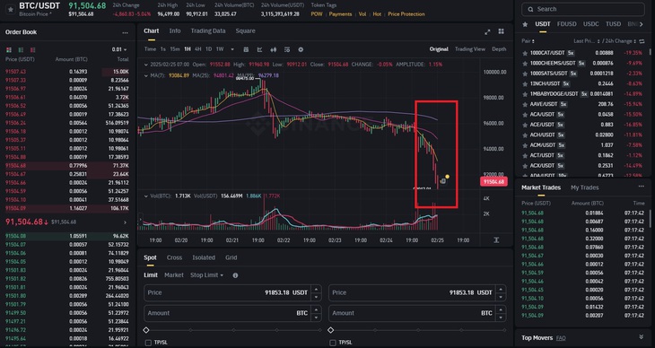Click the search magnifier icon

[530, 9]
